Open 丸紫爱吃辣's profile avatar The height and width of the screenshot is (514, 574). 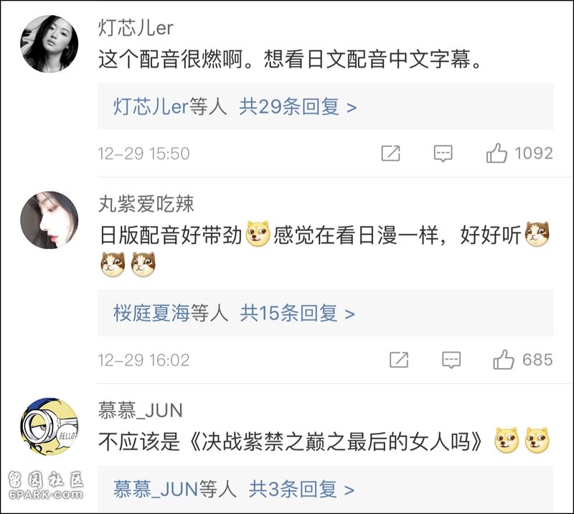pos(49,220)
